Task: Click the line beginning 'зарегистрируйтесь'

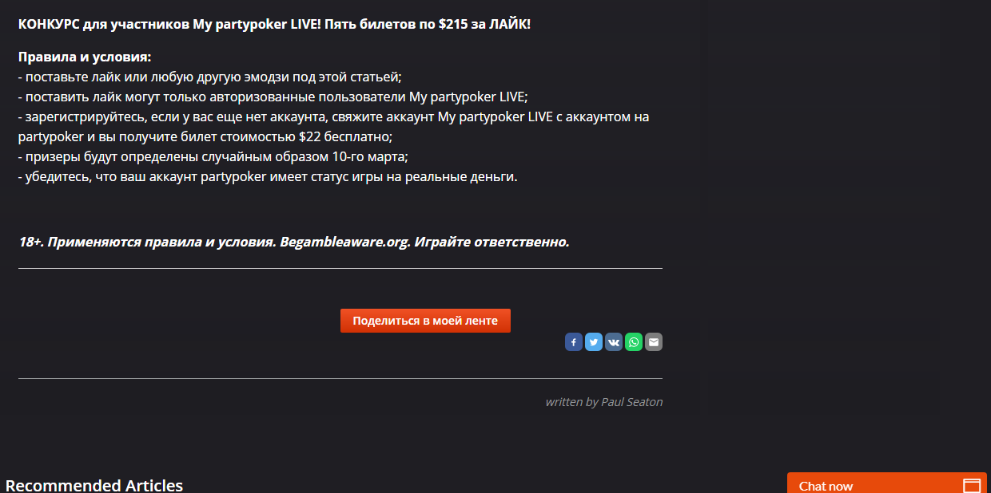Action: (334, 117)
